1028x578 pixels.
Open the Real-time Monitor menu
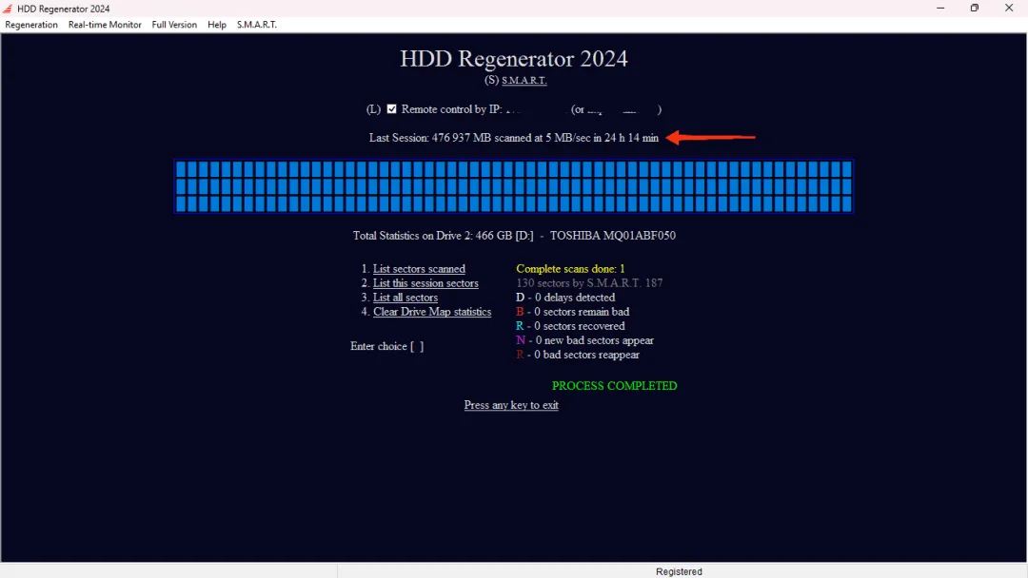[x=105, y=25]
